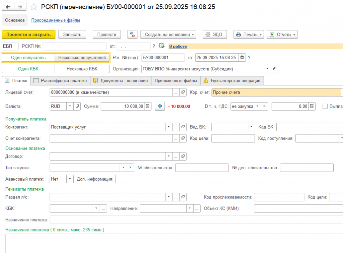Screen dimensions: 343x253
Task: Open the Отчеты menu
Action: coord(282,35)
